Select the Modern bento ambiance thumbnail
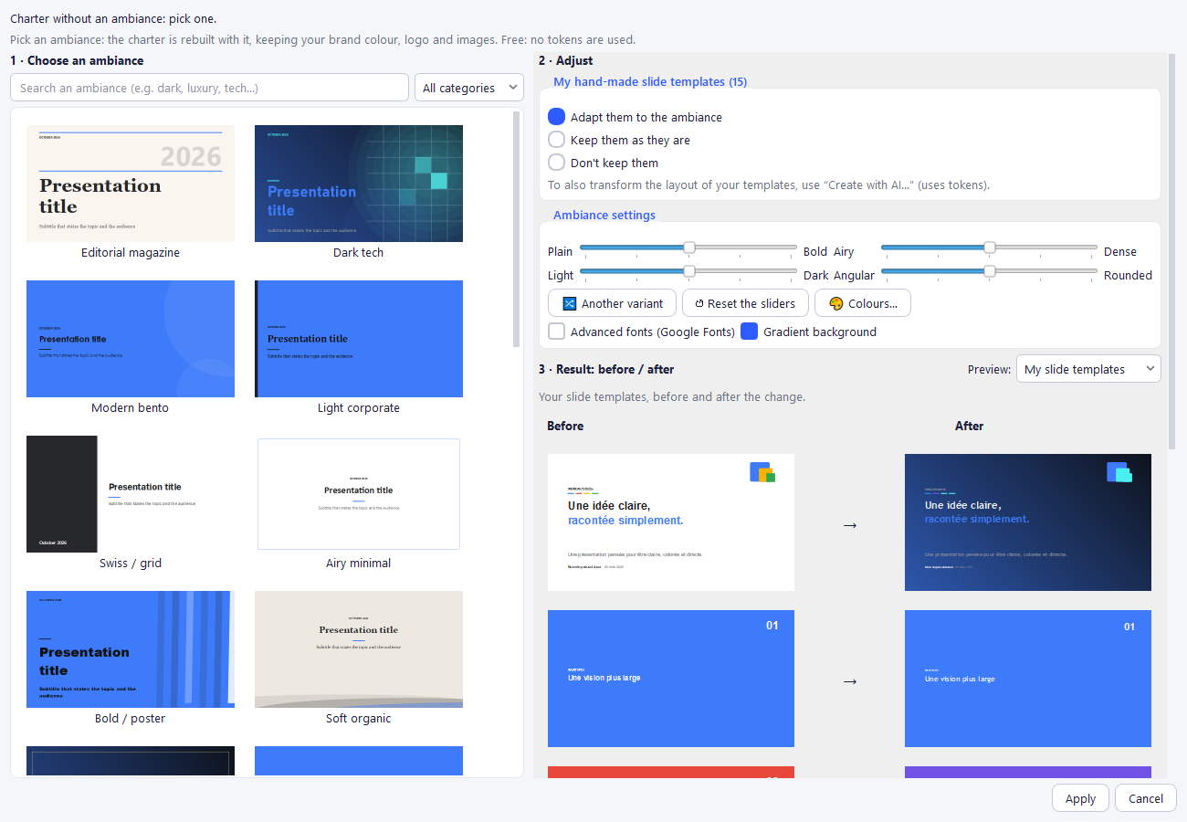This screenshot has width=1187, height=822. tap(131, 339)
